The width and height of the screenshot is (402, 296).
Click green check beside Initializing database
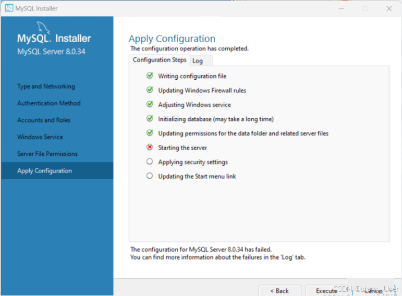click(150, 119)
